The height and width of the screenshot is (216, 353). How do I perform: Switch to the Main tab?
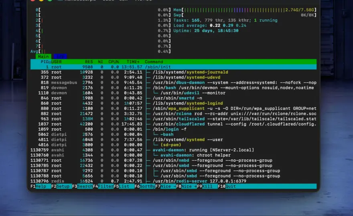tap(43, 56)
